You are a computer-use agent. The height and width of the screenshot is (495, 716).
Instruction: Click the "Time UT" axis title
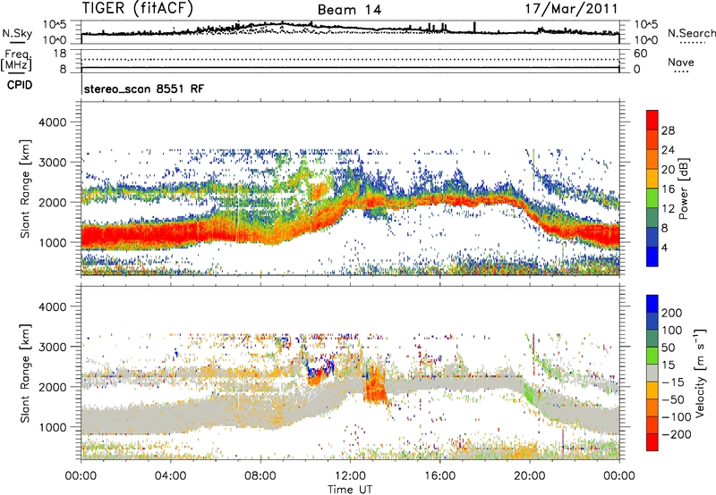[x=350, y=490]
